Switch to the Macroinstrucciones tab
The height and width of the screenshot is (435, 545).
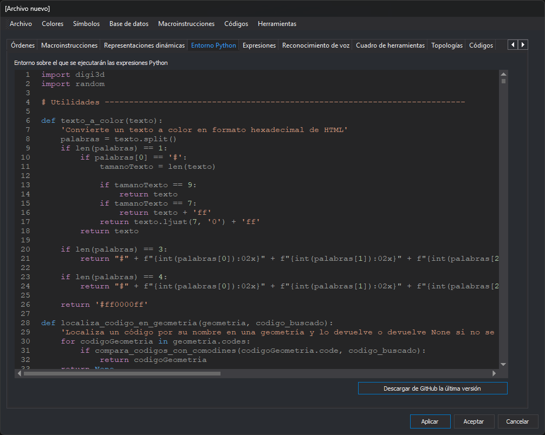[x=69, y=45]
